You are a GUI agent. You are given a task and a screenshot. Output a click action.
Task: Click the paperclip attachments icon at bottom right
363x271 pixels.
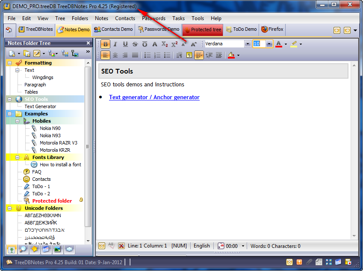click(x=309, y=262)
